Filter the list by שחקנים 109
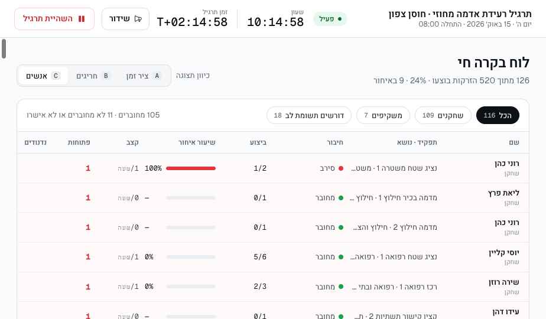546x319 pixels. 443,115
